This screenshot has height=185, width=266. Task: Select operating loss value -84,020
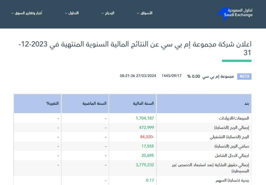[147, 137]
